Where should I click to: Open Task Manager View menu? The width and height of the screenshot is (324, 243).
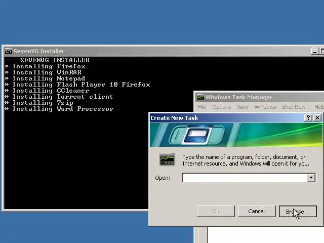point(242,107)
